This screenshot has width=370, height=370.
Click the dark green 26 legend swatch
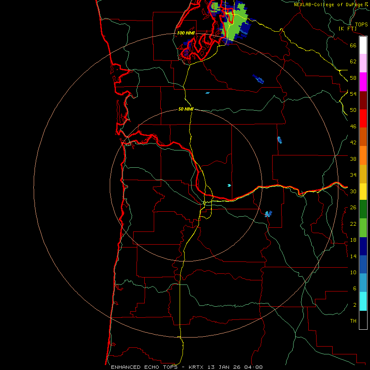pos(363,209)
